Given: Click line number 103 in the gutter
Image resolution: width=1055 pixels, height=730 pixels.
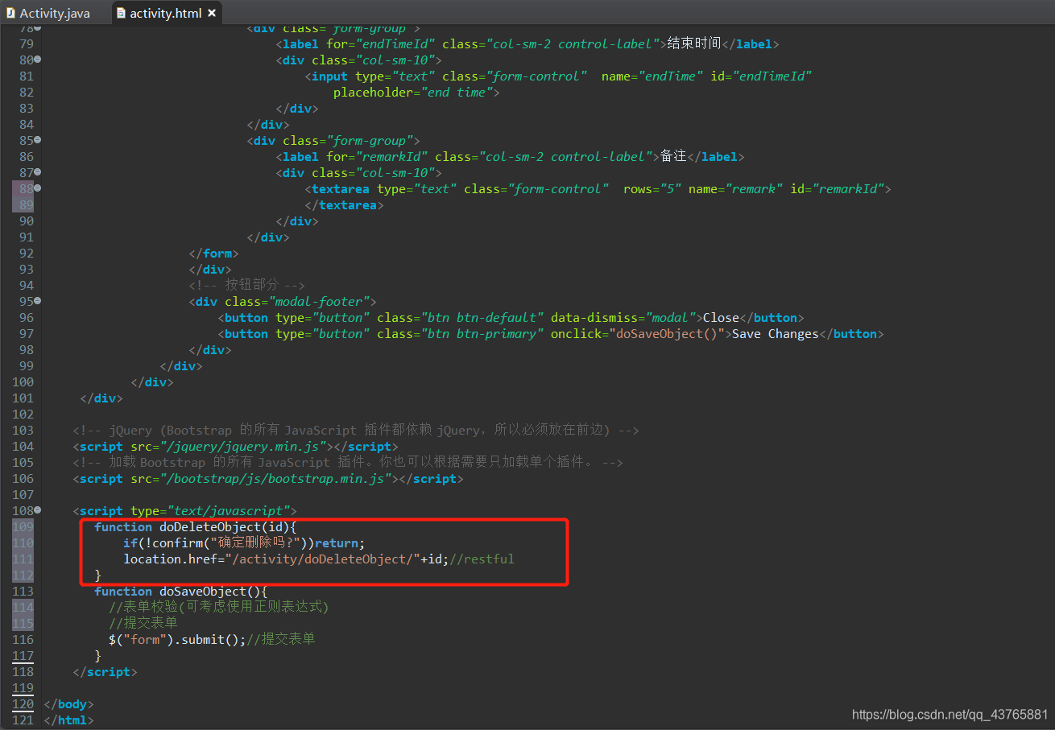Looking at the screenshot, I should click(x=23, y=431).
